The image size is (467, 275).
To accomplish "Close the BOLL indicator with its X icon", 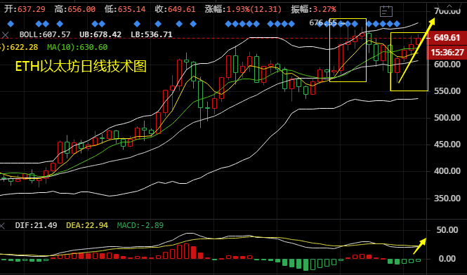I will tap(5, 35).
